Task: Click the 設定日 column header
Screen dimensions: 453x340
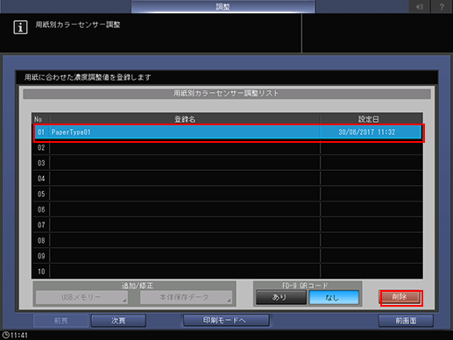Action: [369, 119]
